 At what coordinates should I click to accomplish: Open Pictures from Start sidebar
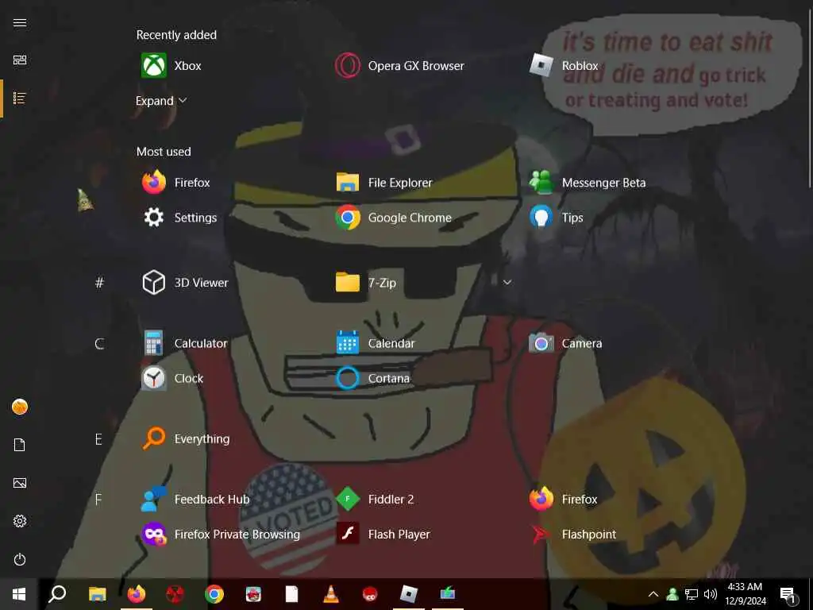(20, 483)
